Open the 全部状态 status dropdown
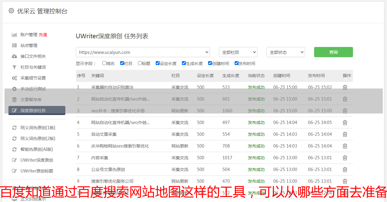Image resolution: width=387 pixels, height=202 pixels. click(x=286, y=52)
